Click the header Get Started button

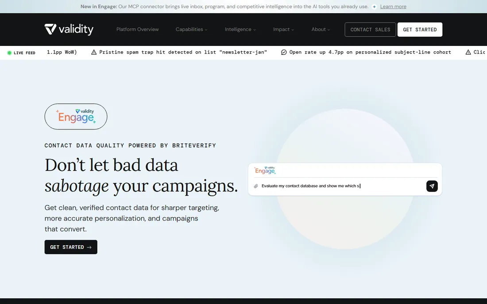click(420, 30)
